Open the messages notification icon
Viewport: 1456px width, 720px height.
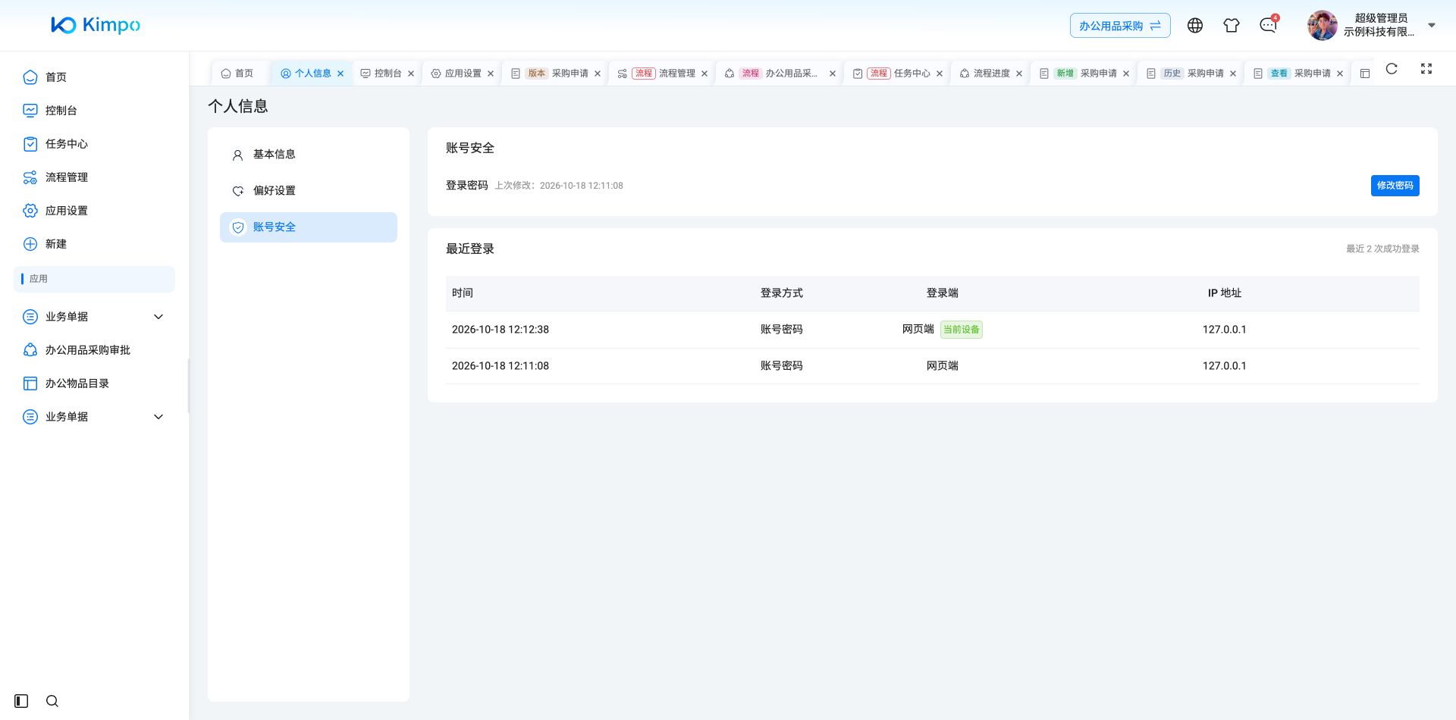pos(1268,26)
